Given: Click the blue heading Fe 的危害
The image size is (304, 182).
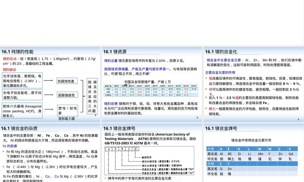Looking at the screenshot, I should tap(10, 146).
